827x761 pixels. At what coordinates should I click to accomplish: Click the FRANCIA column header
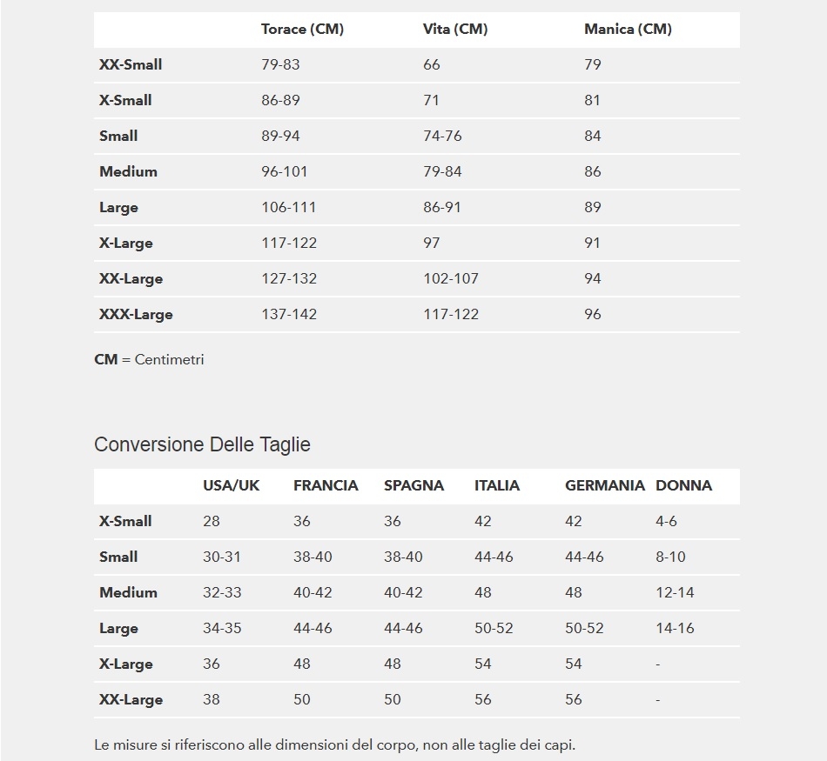(326, 486)
